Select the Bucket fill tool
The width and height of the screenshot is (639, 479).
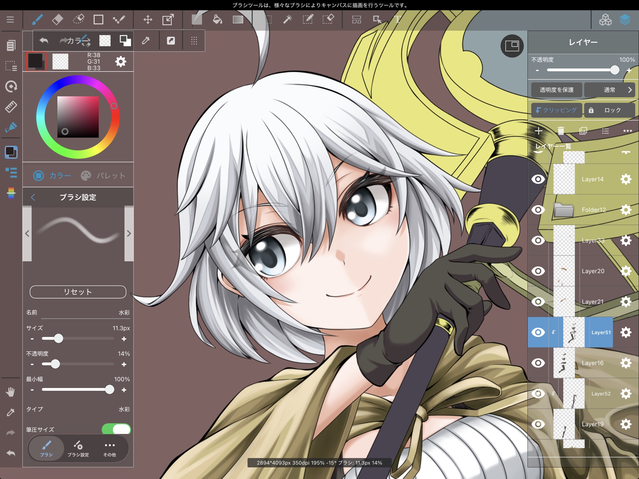click(x=217, y=20)
